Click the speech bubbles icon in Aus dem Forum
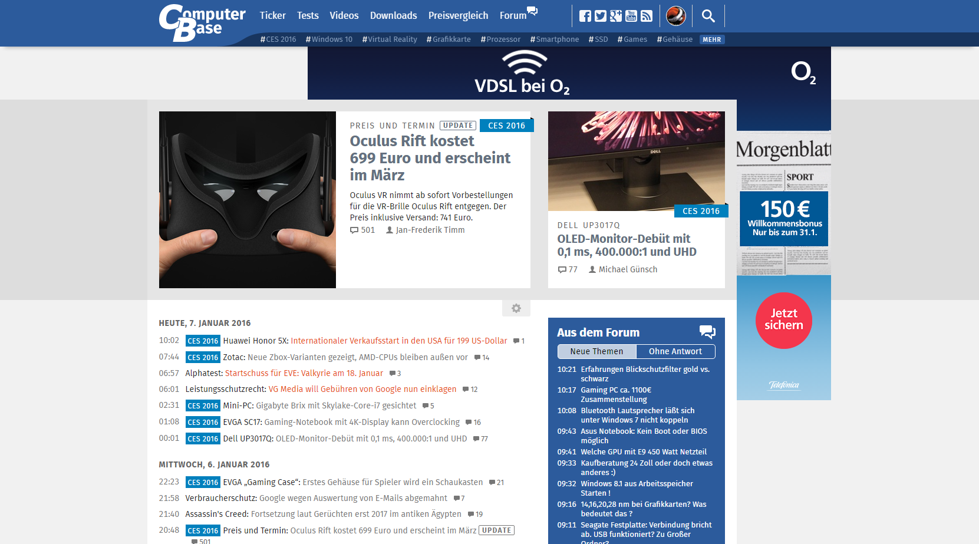The width and height of the screenshot is (979, 544). 707,332
